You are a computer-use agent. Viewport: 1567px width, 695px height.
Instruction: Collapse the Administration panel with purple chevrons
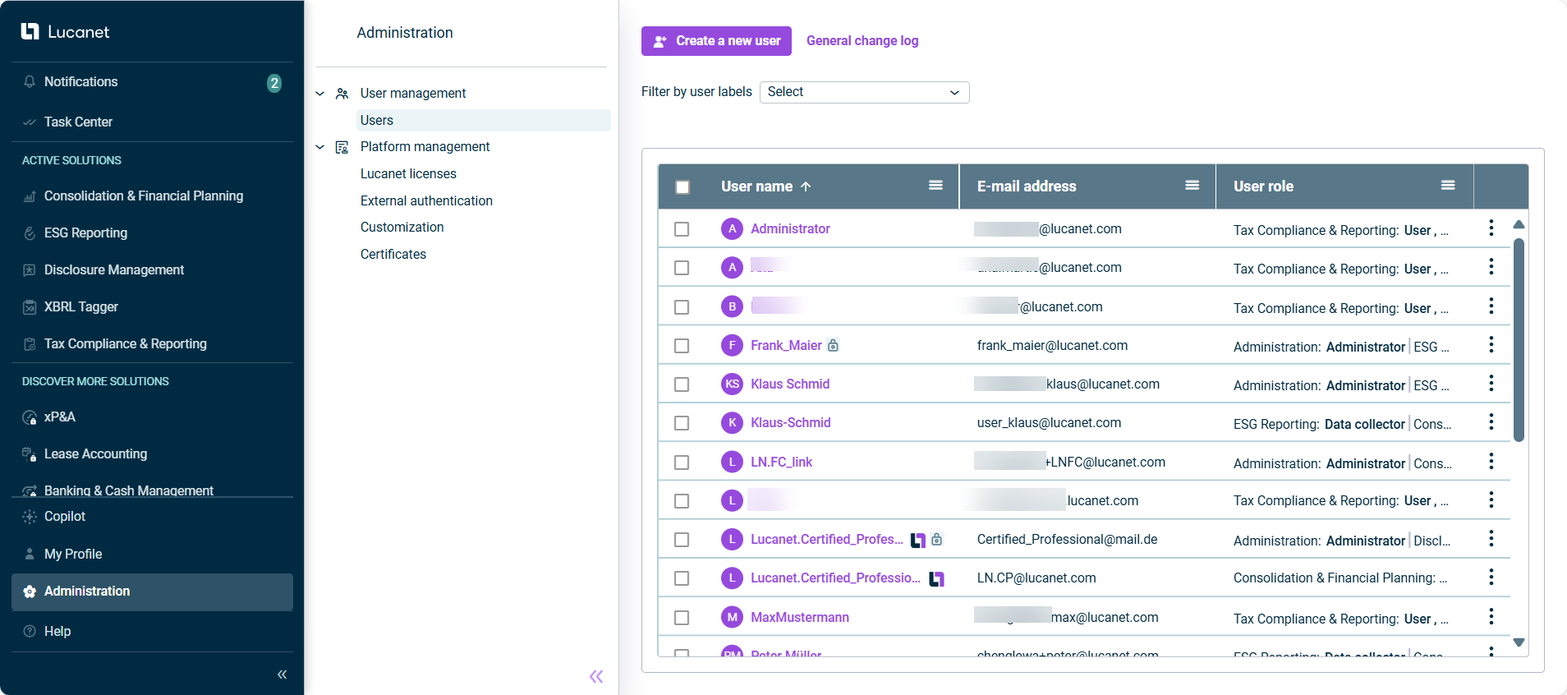(596, 676)
